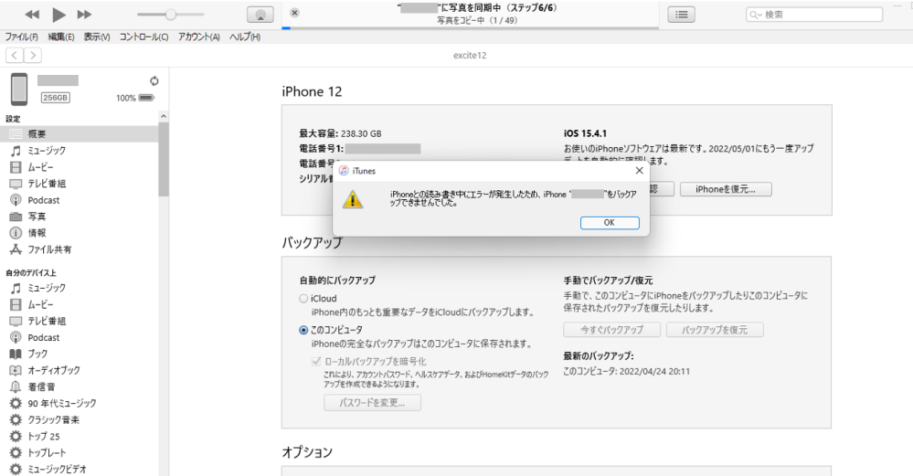The width and height of the screenshot is (913, 476).
Task: Open the ファイル(F) menu
Action: (x=23, y=37)
